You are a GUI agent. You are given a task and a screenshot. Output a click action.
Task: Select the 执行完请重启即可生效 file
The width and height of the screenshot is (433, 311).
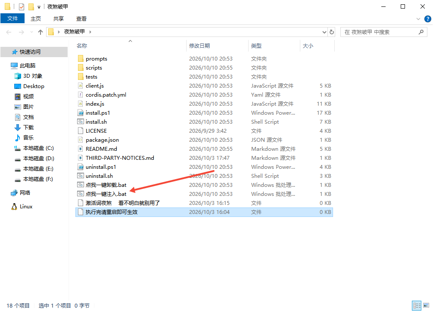pos(204,212)
